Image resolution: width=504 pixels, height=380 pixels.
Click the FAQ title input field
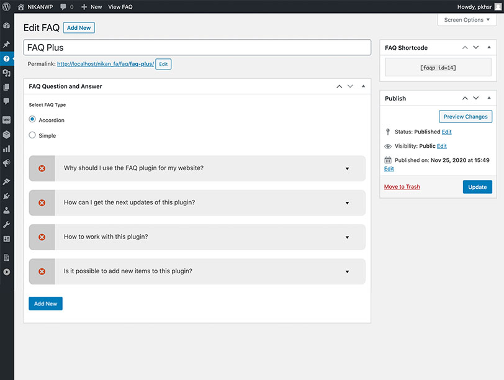[x=197, y=47]
